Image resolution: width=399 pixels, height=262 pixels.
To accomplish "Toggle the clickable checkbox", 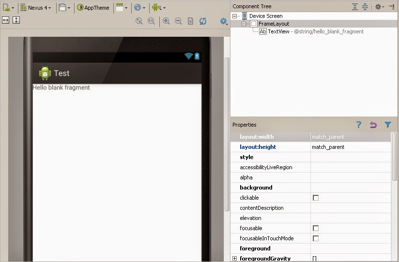I will click(316, 198).
